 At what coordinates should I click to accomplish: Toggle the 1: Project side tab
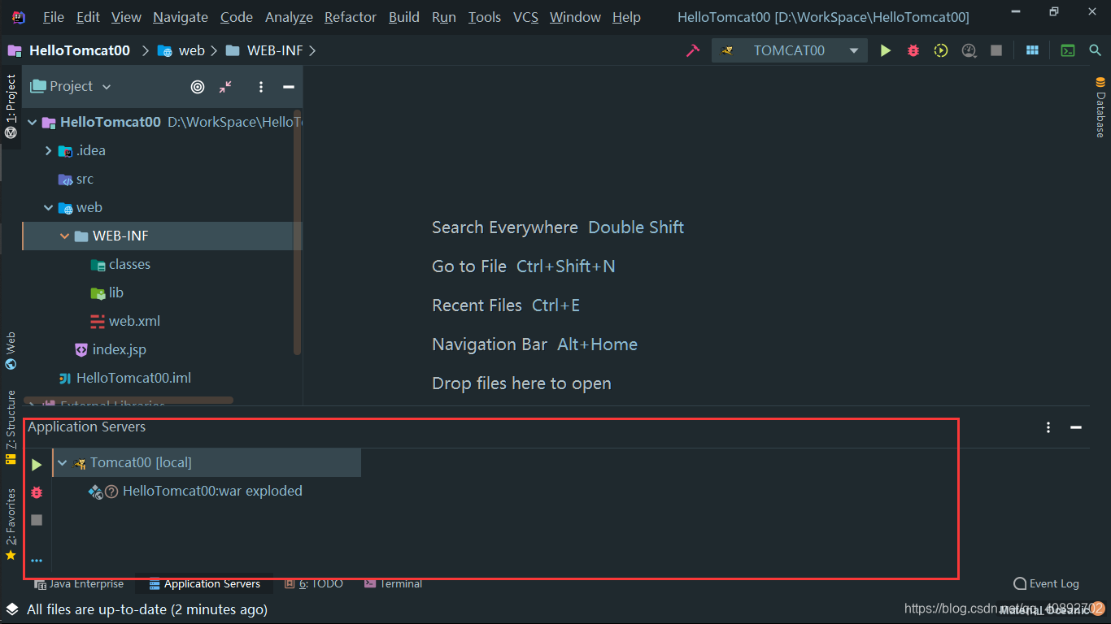pyautogui.click(x=11, y=105)
